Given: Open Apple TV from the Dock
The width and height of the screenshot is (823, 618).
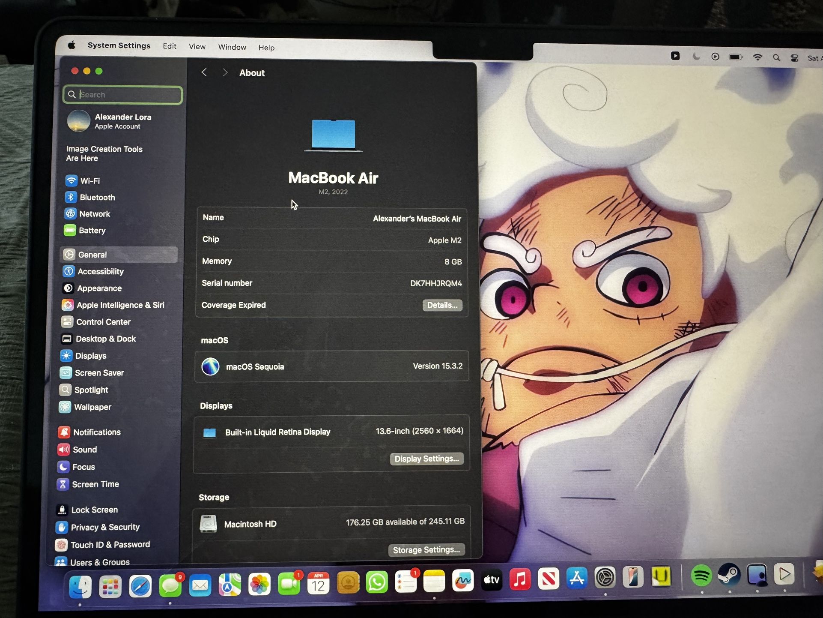Looking at the screenshot, I should pos(492,580).
